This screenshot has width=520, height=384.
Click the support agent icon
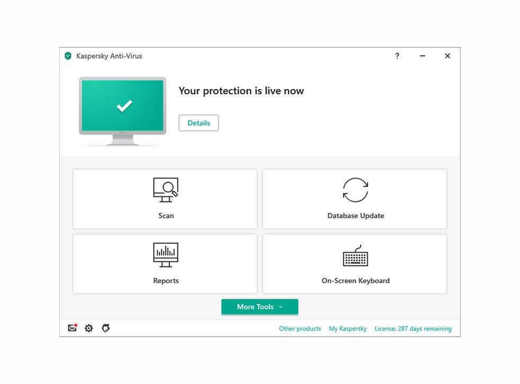point(105,328)
